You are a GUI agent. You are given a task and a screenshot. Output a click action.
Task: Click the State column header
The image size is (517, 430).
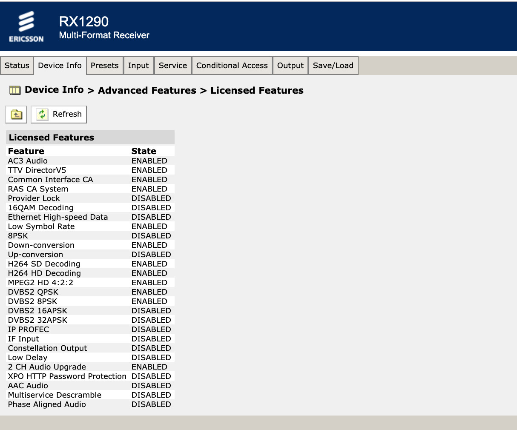(144, 151)
